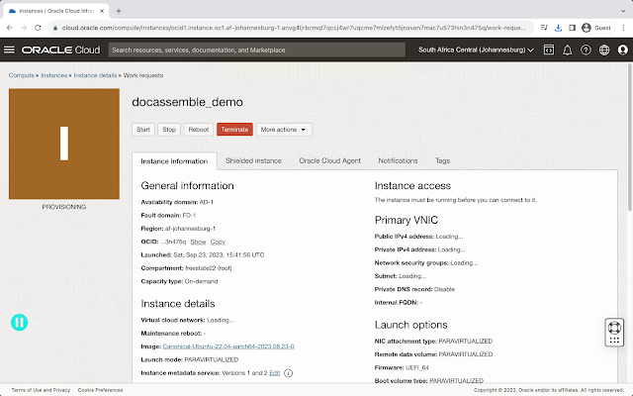Open Cookie Preferences footer link
The image size is (633, 396).
(100, 390)
